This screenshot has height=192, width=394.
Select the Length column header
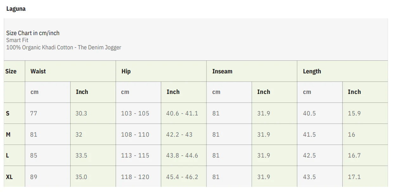(x=312, y=71)
